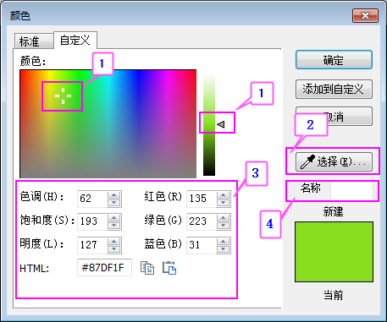Decrease 明度(L) value with down arrow
Image resolution: width=387 pixels, height=322 pixels.
(114, 249)
